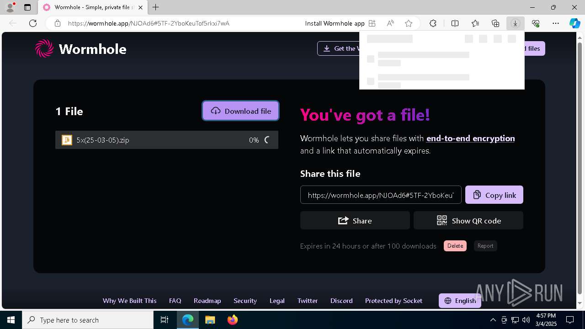Open Firefox from taskbar
The height and width of the screenshot is (329, 585).
coord(233,320)
